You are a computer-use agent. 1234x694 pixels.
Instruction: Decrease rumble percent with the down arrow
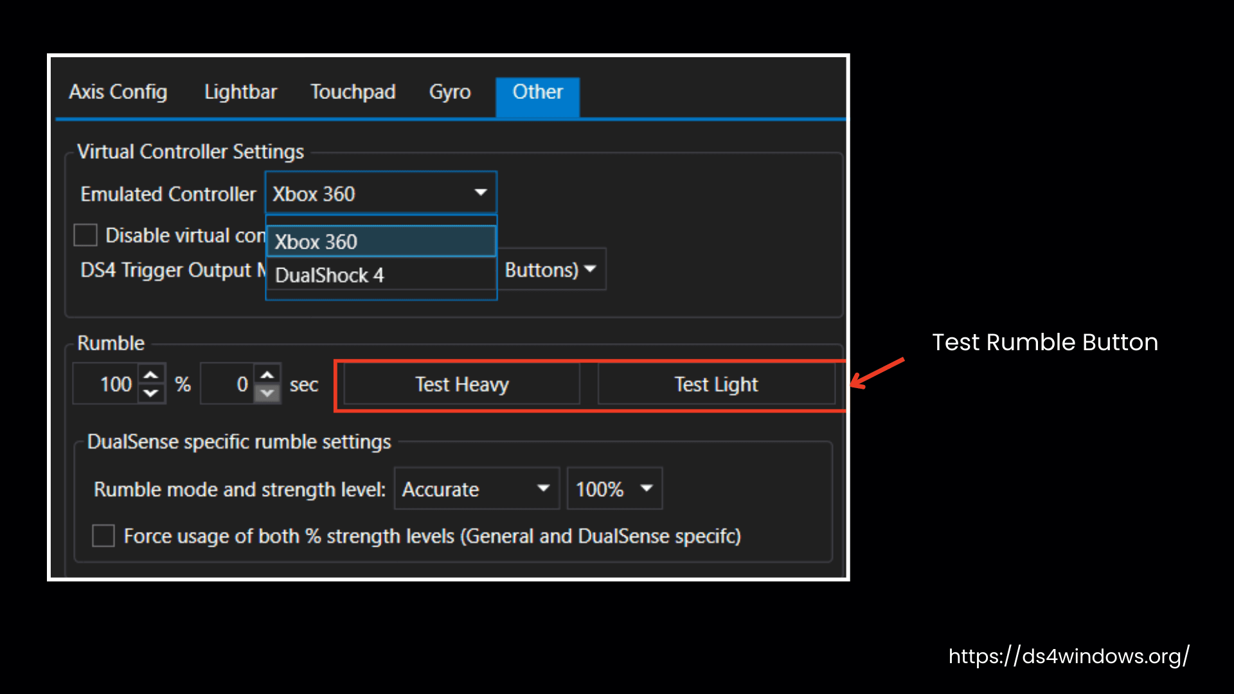click(x=151, y=393)
